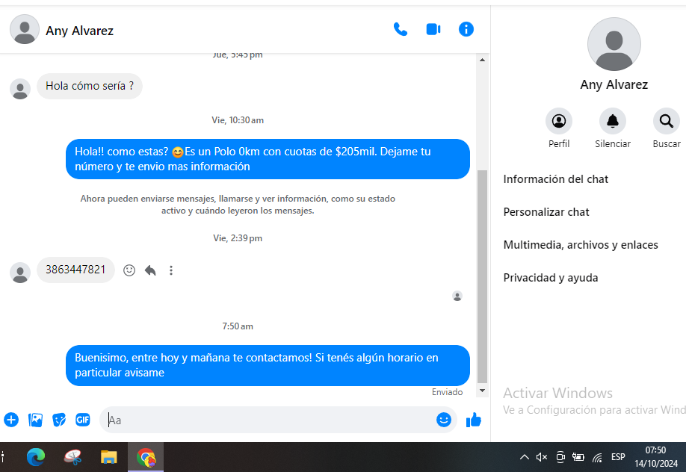Viewport: 686px width, 472px height.
Task: Click avatar beside the 3863447821 message
Action: click(x=20, y=273)
